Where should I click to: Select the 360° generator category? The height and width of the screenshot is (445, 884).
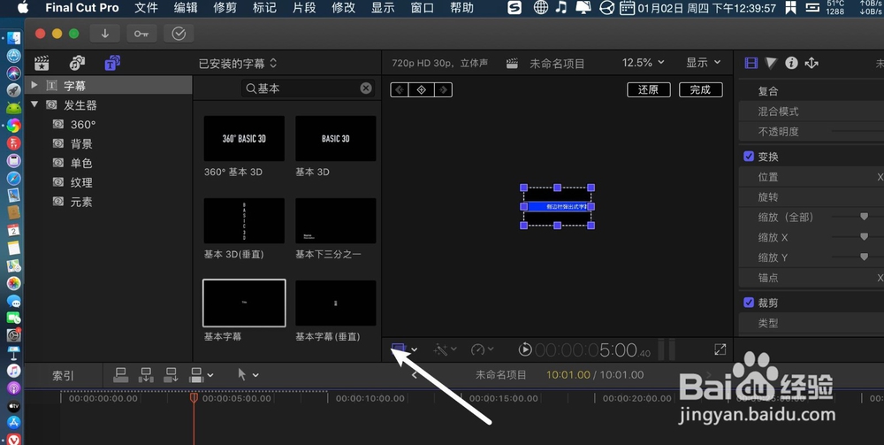pos(83,125)
